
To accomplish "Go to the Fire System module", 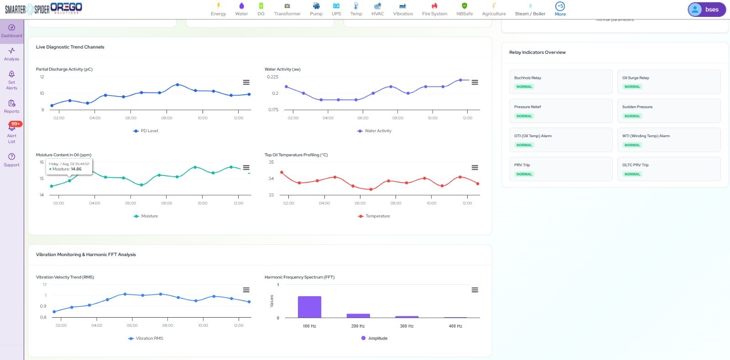I will pyautogui.click(x=434, y=6).
